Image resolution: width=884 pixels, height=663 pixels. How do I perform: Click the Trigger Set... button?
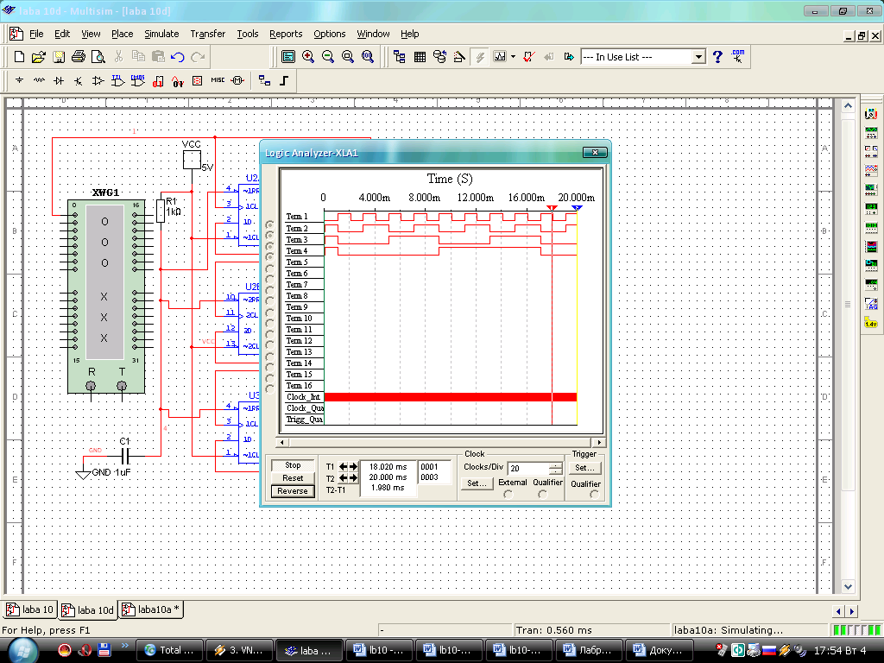pos(584,468)
